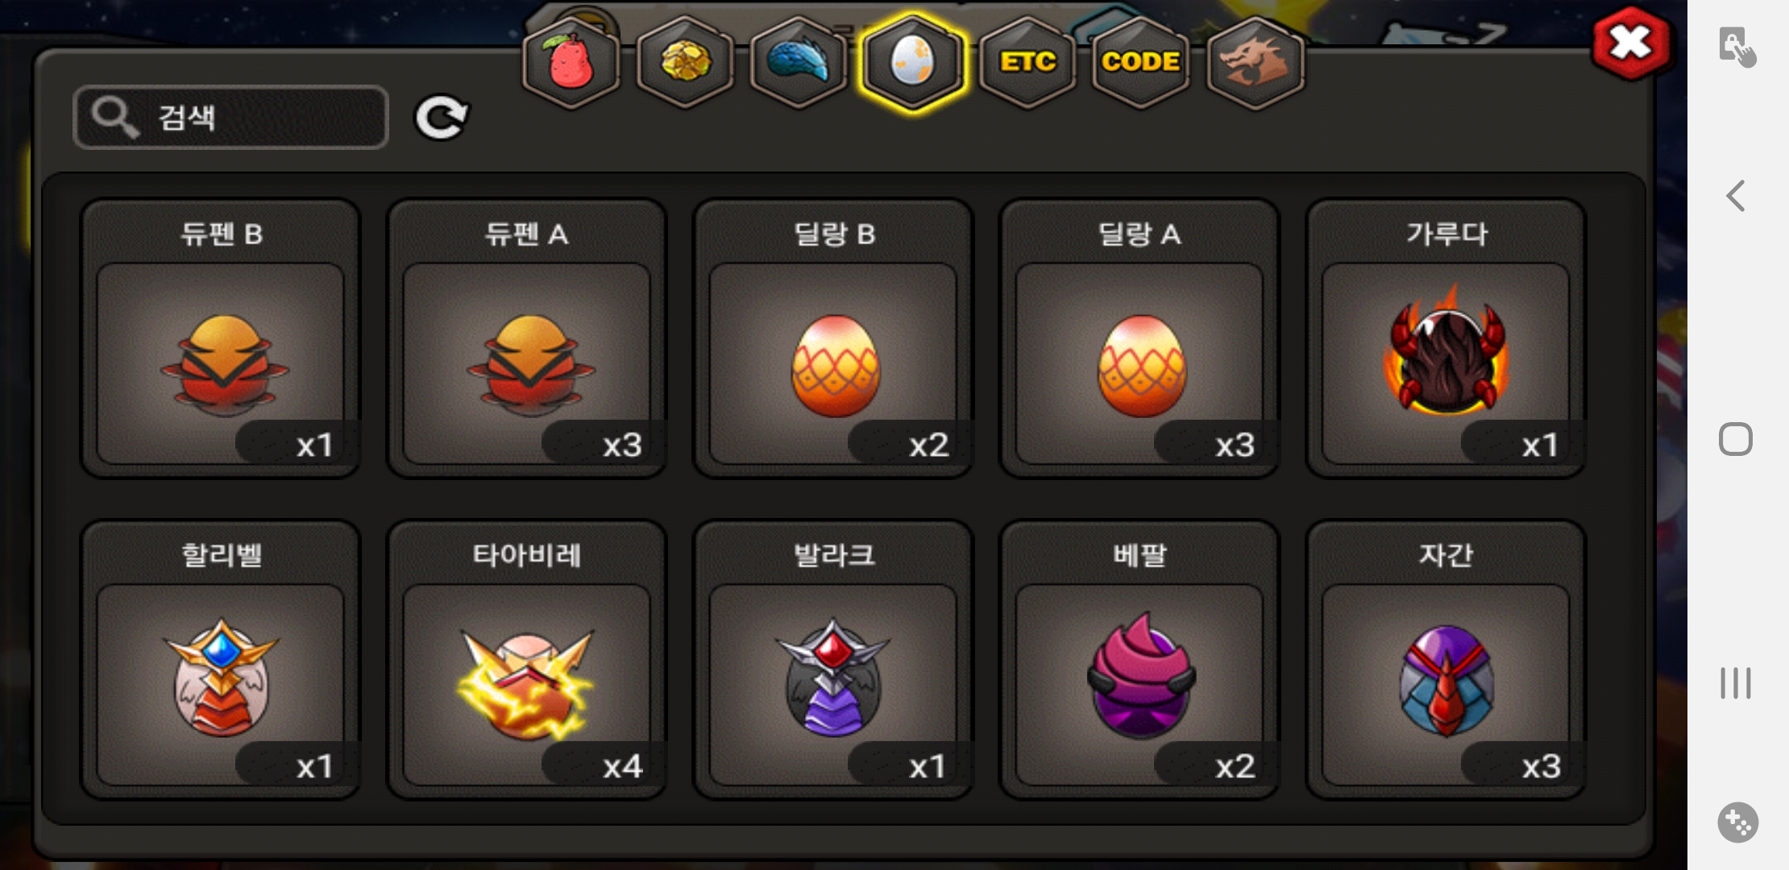The image size is (1789, 870).
Task: Choose the 딜랑 B egg
Action: click(x=833, y=338)
